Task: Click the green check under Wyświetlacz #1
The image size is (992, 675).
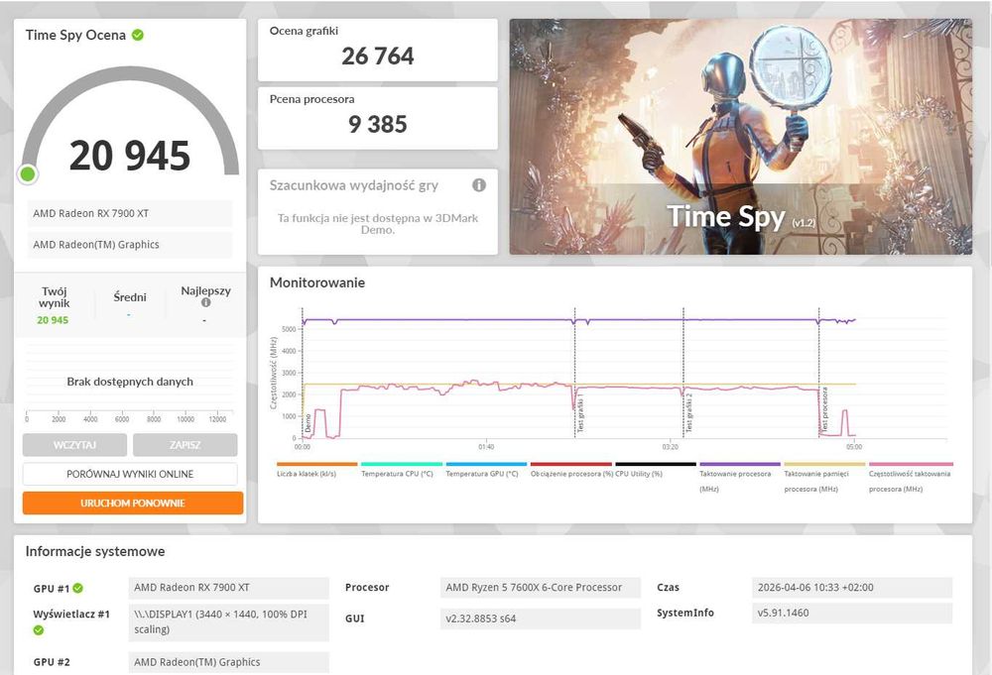Action: pyautogui.click(x=39, y=630)
